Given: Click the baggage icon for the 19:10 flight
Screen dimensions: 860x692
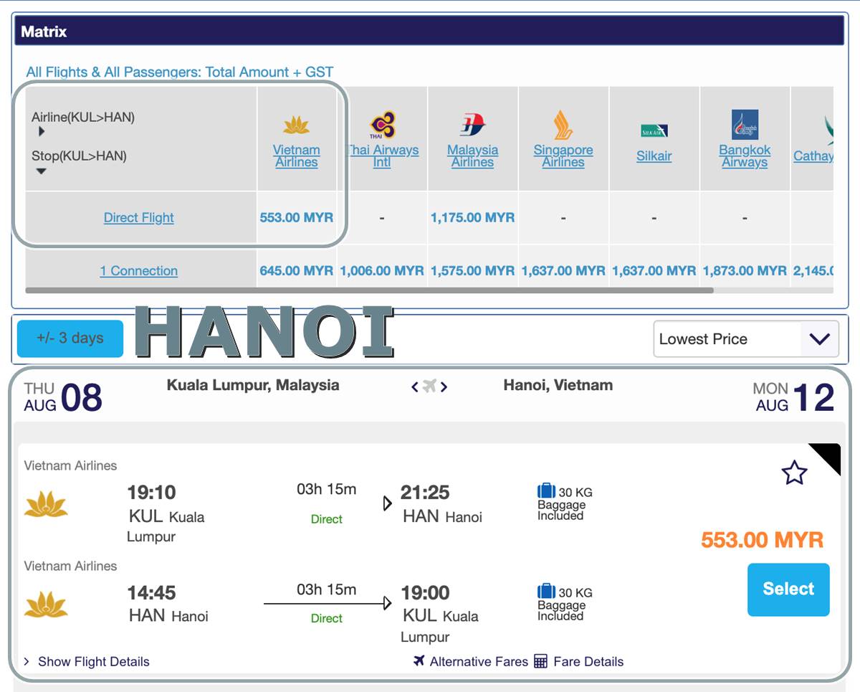Looking at the screenshot, I should coord(546,491).
